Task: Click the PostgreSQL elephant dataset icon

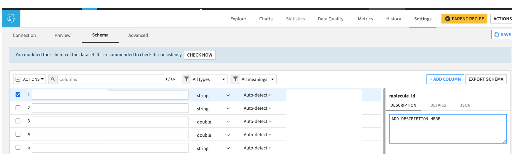Action: pyautogui.click(x=11, y=18)
